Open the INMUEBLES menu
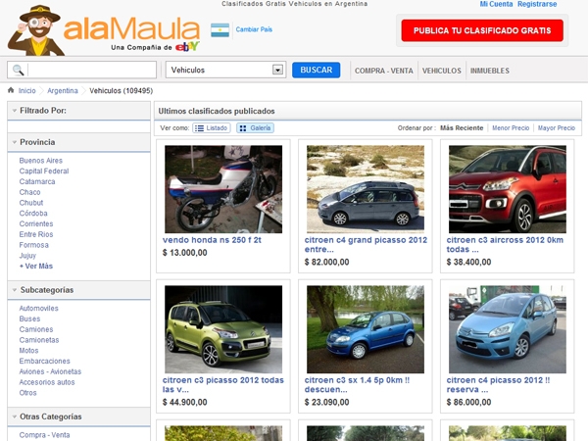This screenshot has width=588, height=441. [490, 71]
